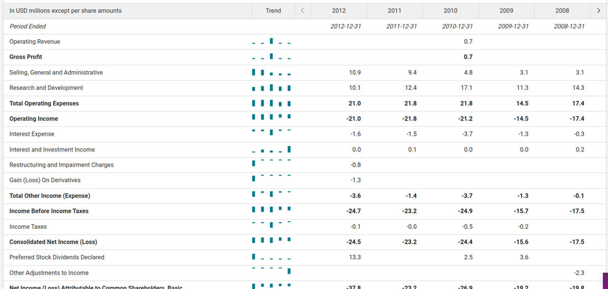Select the 2010 column header
The image size is (608, 289).
coord(450,10)
